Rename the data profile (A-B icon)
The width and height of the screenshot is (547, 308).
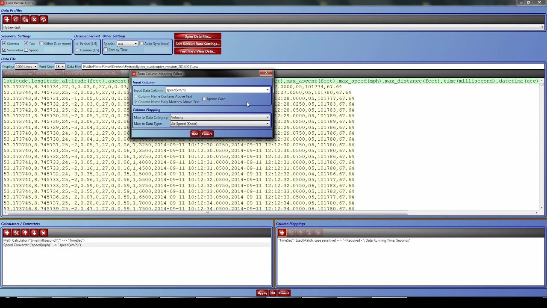25,19
